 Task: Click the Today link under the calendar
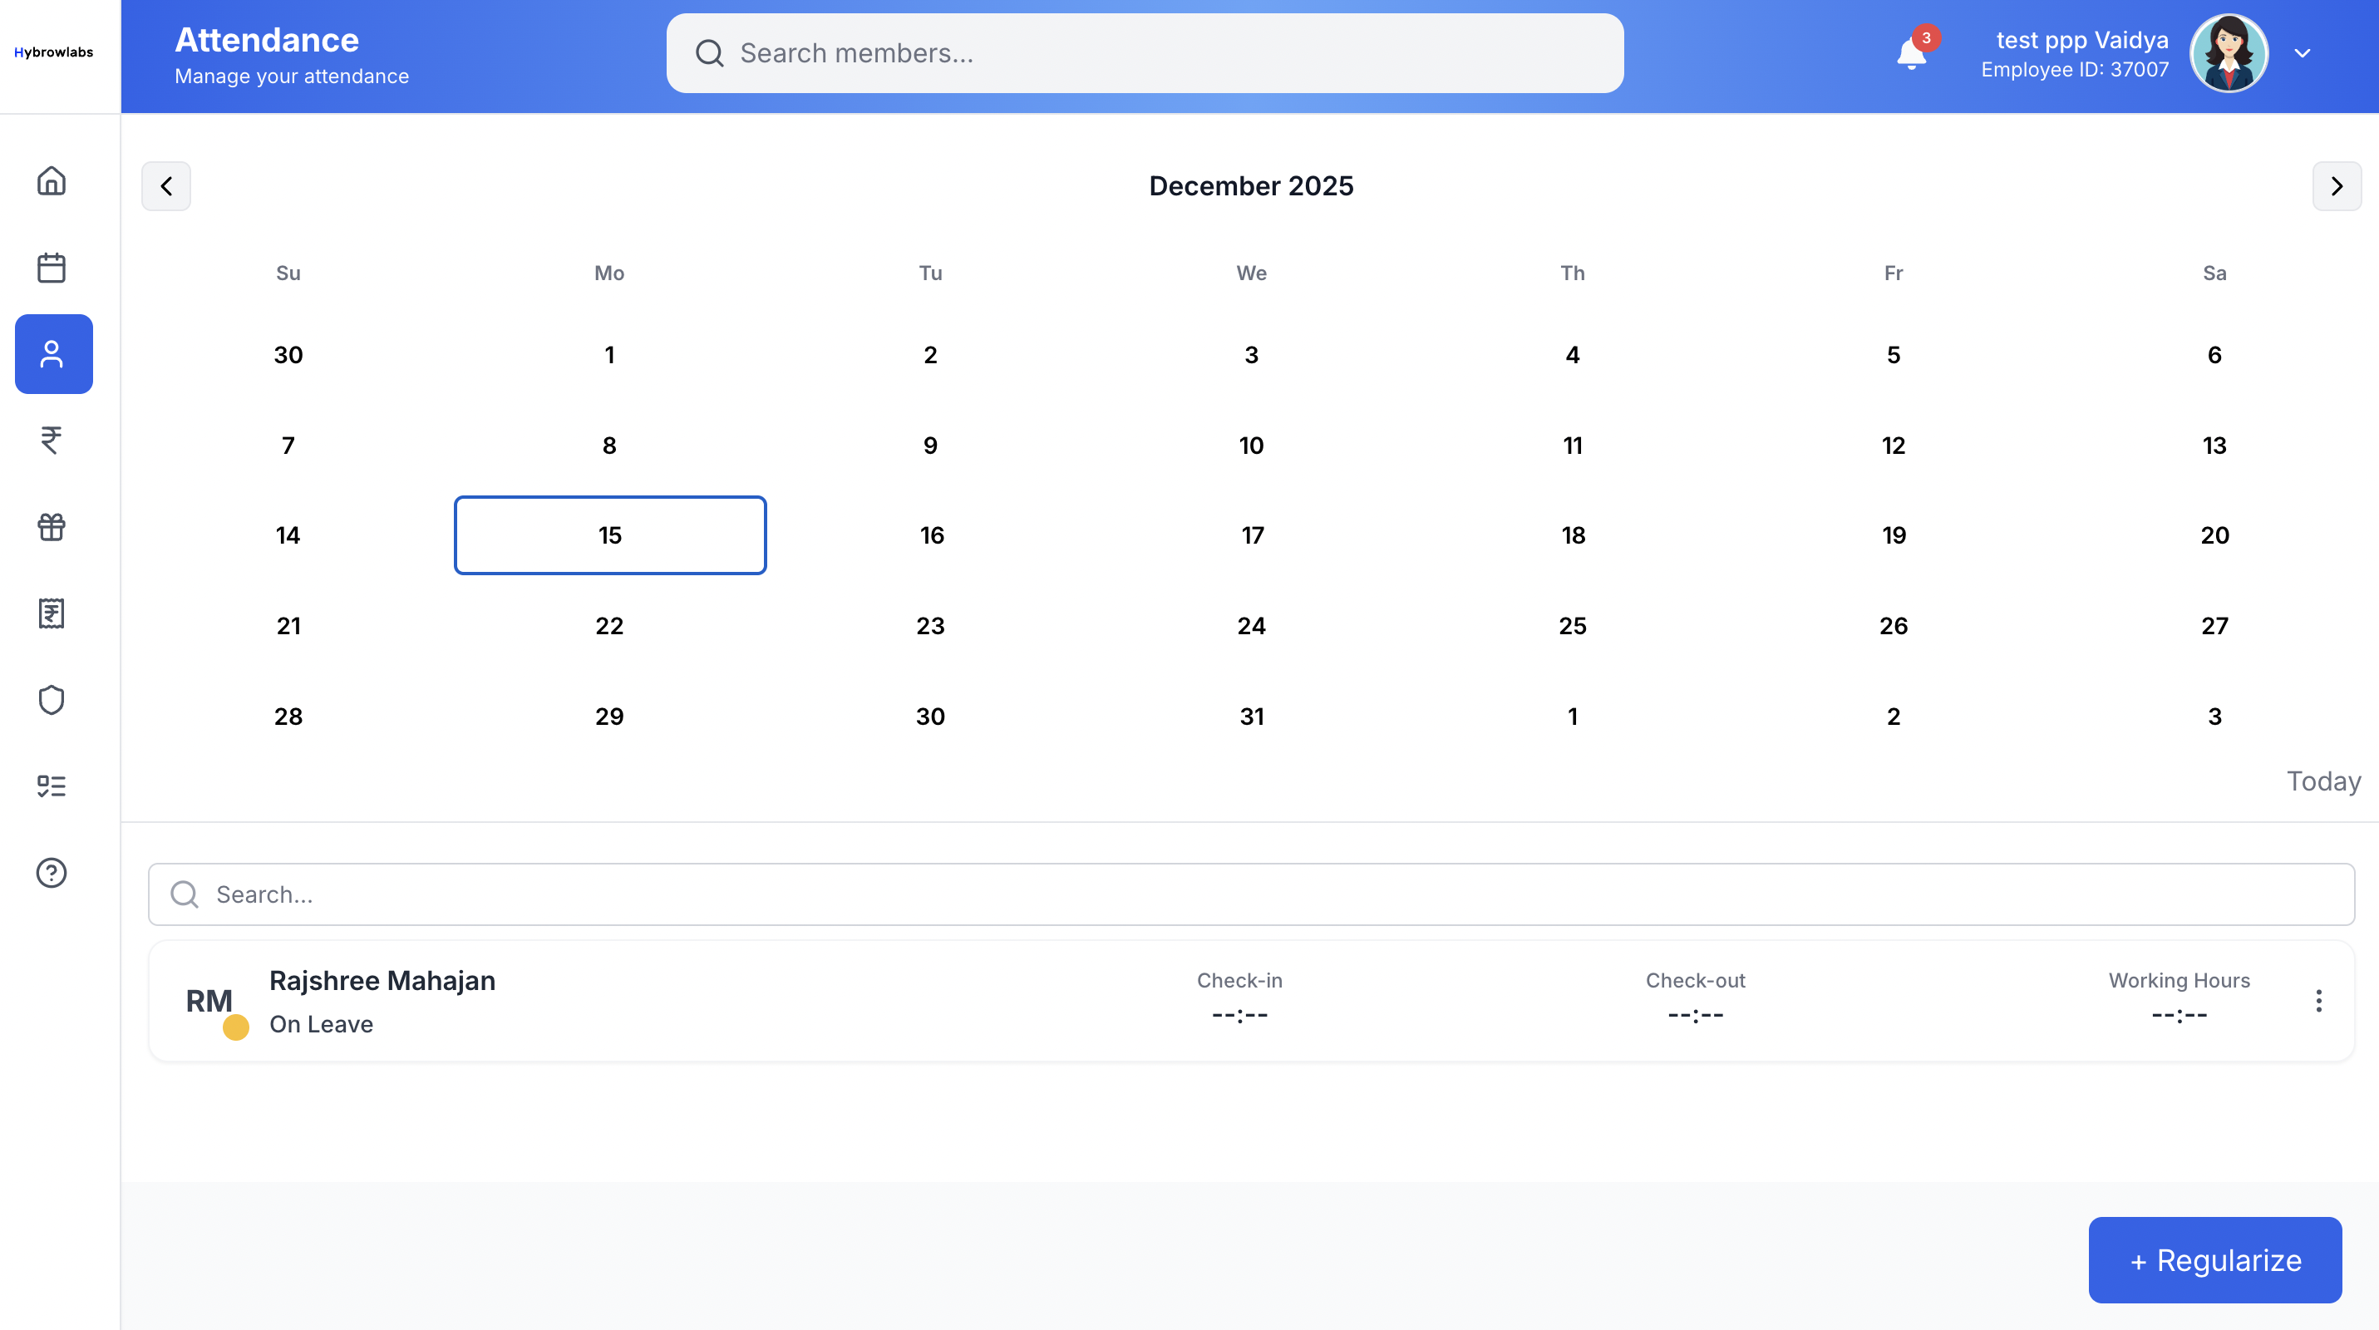click(x=2323, y=781)
